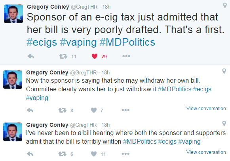Reply to the bill hearing tweet
Image resolution: width=230 pixels, height=161 pixels.
[x=30, y=154]
